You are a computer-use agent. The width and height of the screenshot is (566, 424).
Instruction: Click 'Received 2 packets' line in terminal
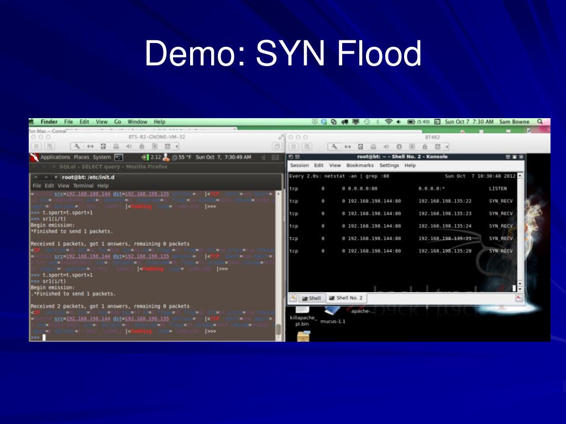(x=110, y=306)
